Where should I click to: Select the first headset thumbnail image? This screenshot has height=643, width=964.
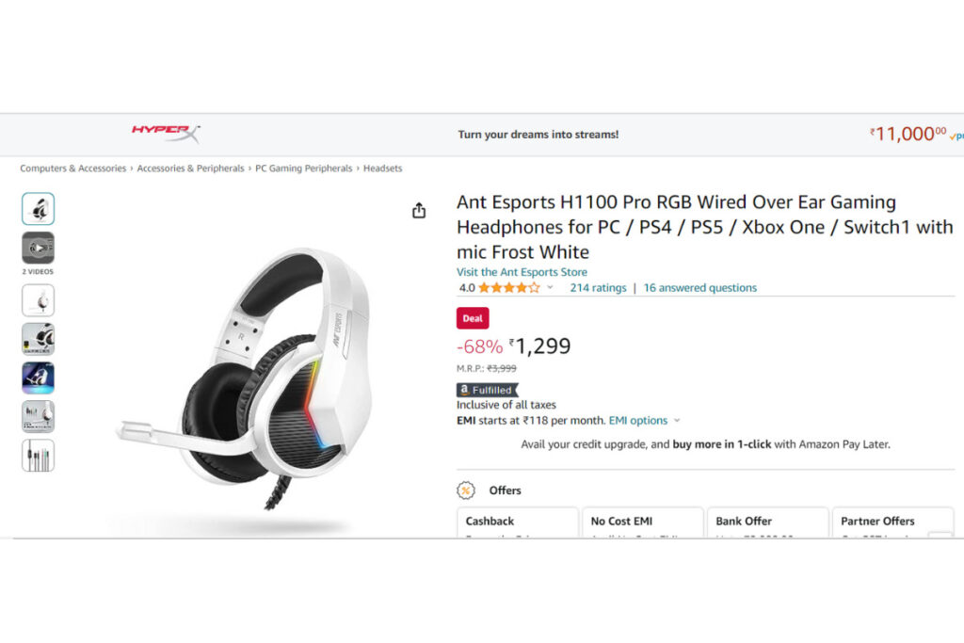click(38, 208)
